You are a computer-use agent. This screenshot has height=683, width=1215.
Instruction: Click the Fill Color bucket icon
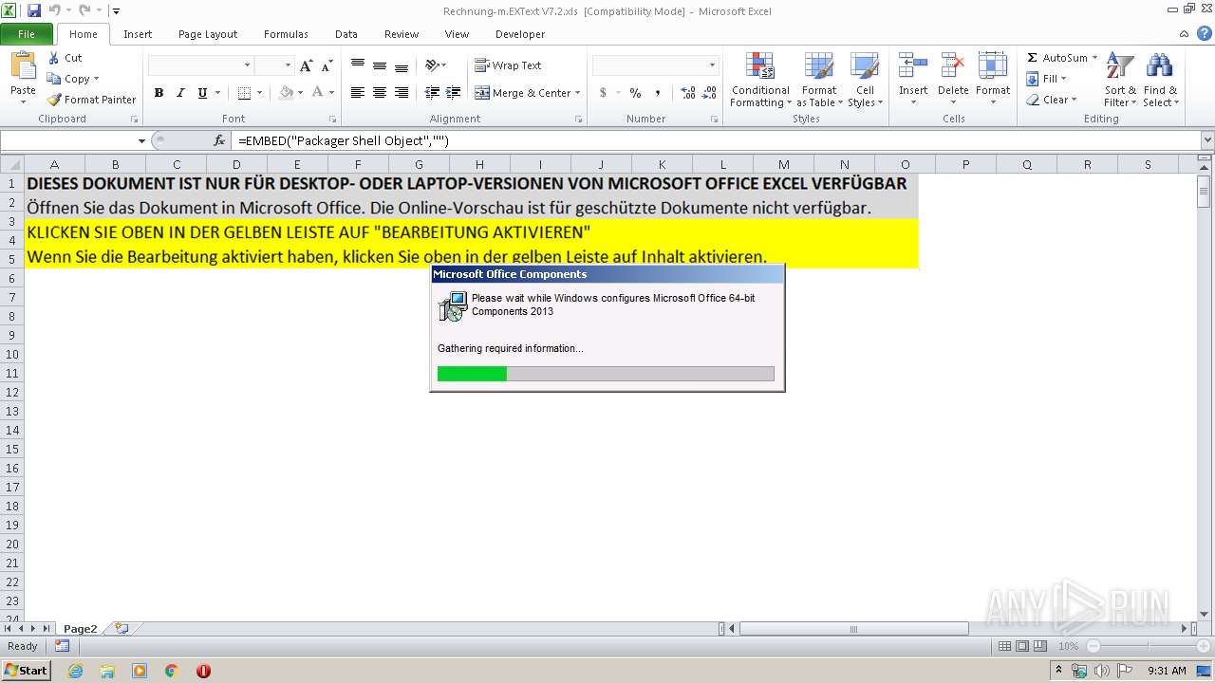pyautogui.click(x=287, y=93)
